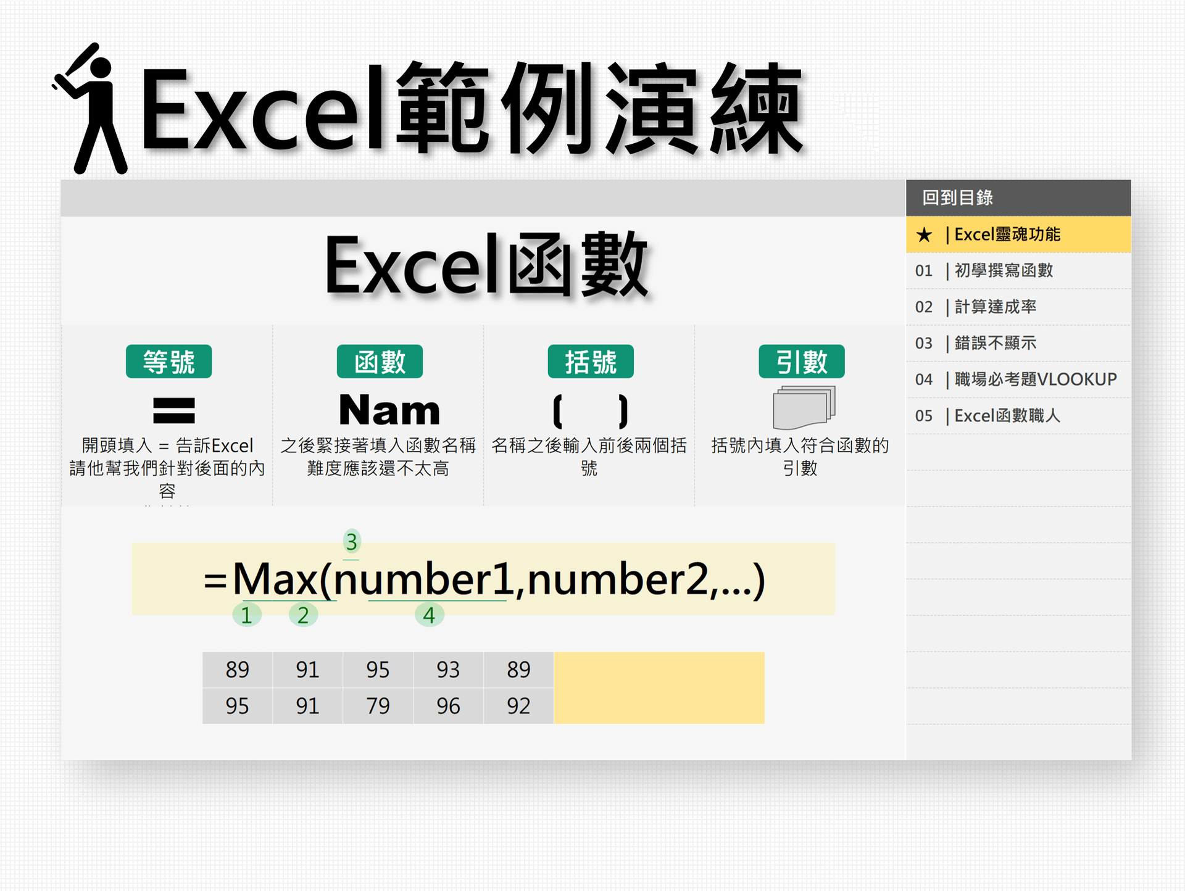The image size is (1185, 891).
Task: Click the green 引數 label button
Action: coord(801,362)
